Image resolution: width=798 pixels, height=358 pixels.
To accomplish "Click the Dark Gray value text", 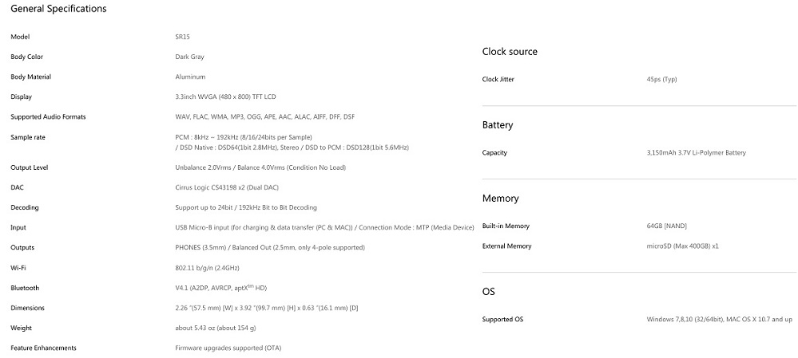I will point(190,57).
